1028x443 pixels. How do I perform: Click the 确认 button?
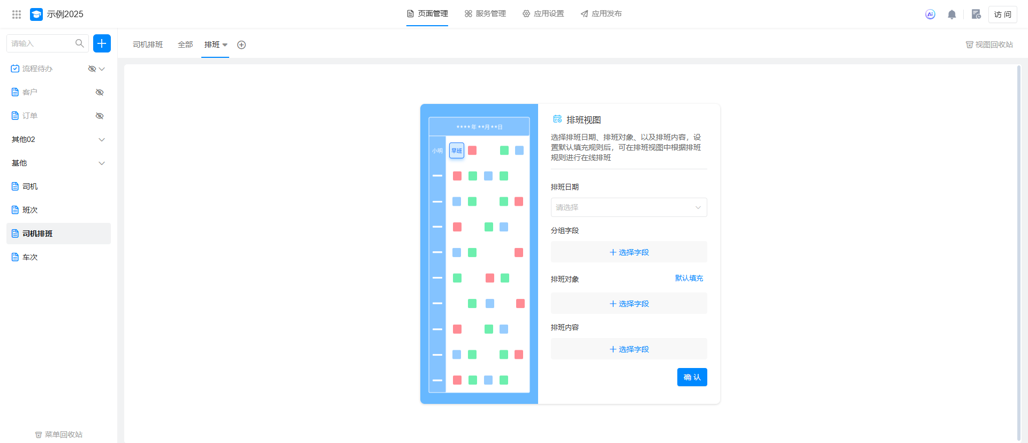click(692, 377)
